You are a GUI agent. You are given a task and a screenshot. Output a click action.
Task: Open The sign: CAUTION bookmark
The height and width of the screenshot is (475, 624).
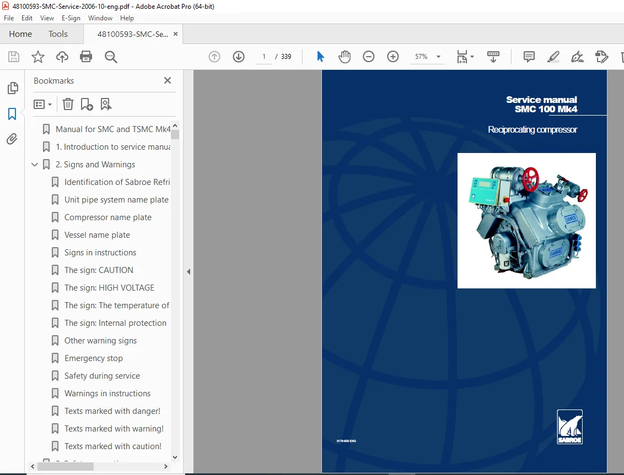point(99,270)
